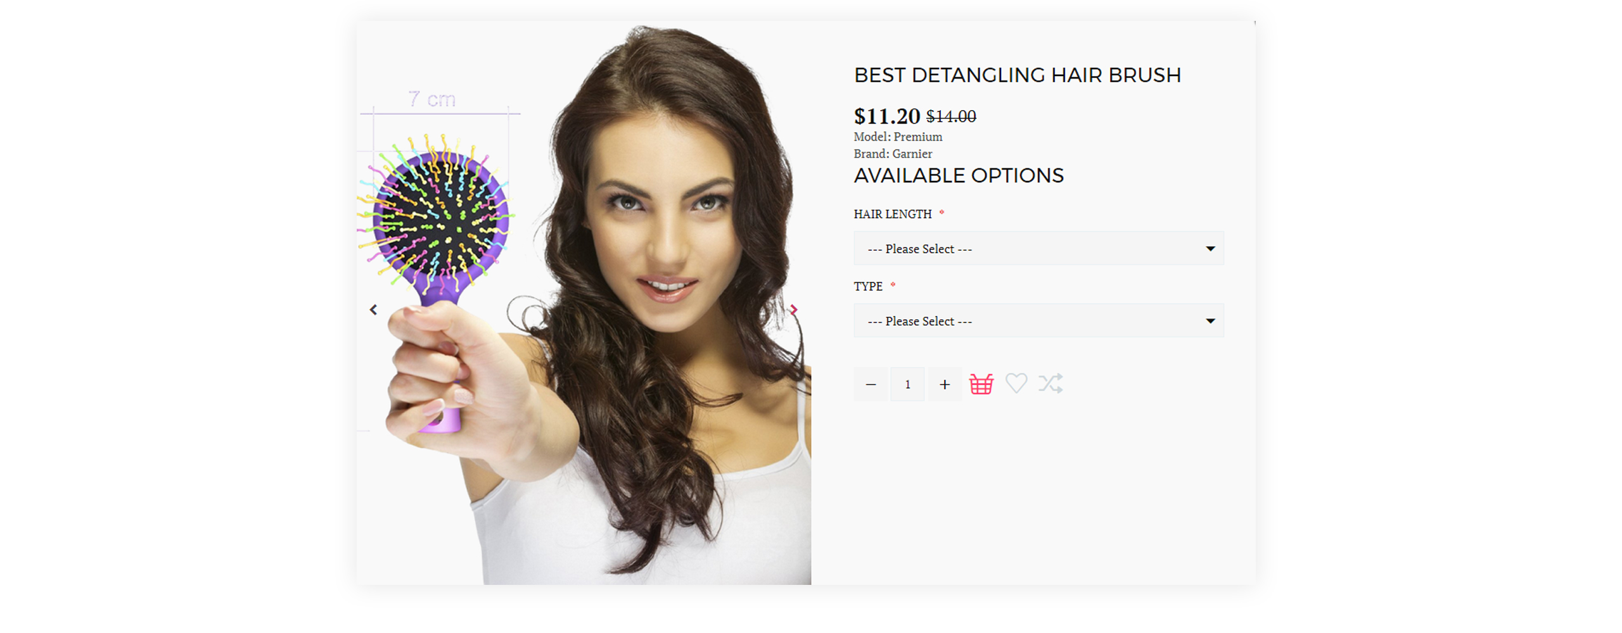Click the Model: Premium text
The image size is (1622, 633).
coord(898,137)
